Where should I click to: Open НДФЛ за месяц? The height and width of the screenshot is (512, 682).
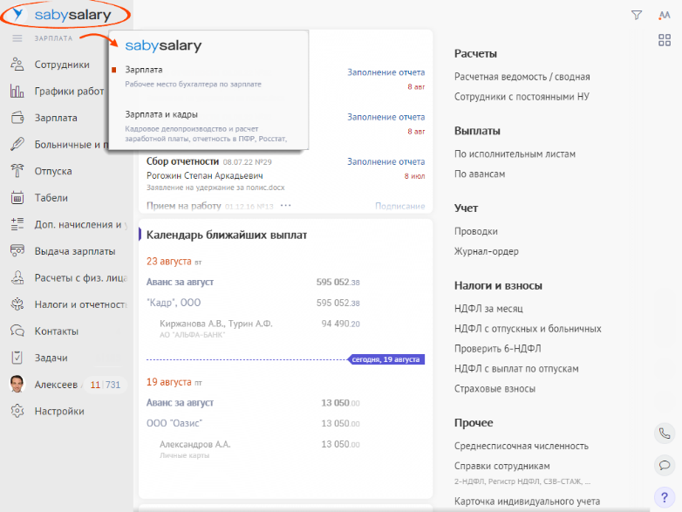coord(488,309)
